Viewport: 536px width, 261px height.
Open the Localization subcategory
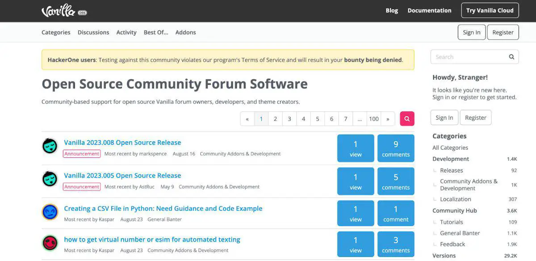(456, 199)
